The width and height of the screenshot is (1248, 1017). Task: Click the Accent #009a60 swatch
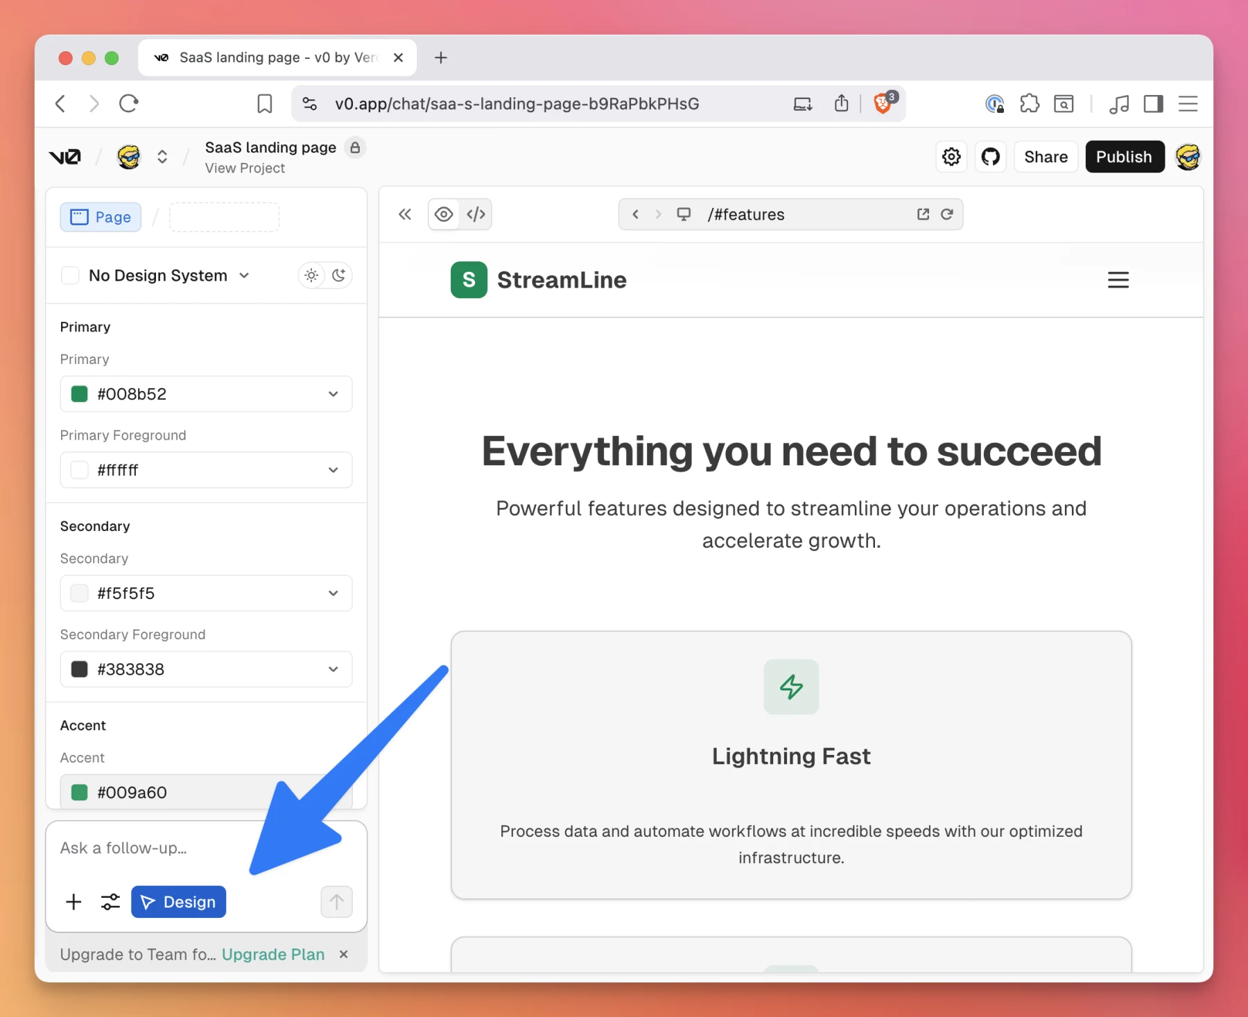[x=80, y=792]
